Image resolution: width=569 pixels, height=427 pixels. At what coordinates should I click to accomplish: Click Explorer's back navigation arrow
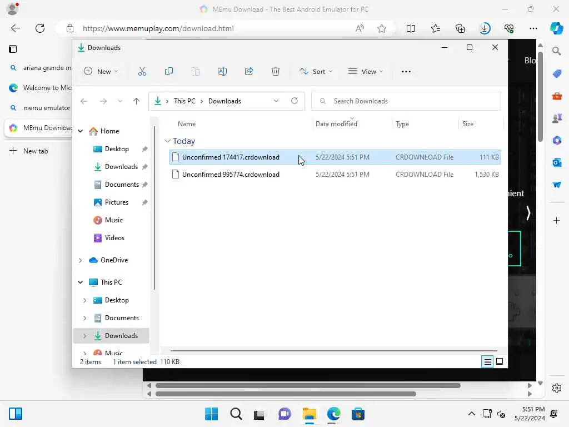pos(84,101)
